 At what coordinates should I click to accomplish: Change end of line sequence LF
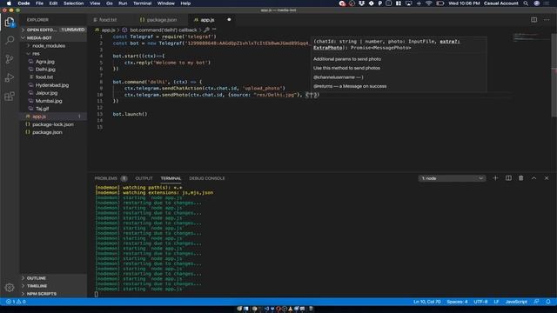tap(496, 302)
